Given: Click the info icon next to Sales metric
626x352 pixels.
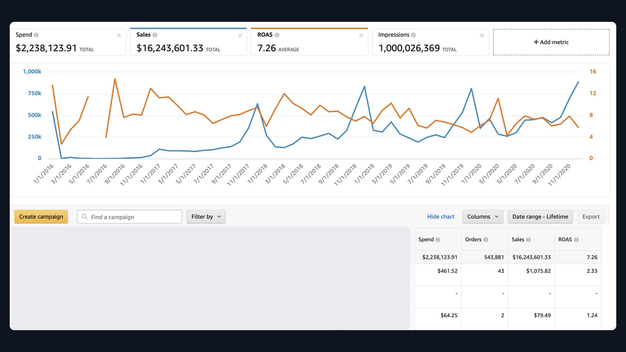Looking at the screenshot, I should (155, 35).
